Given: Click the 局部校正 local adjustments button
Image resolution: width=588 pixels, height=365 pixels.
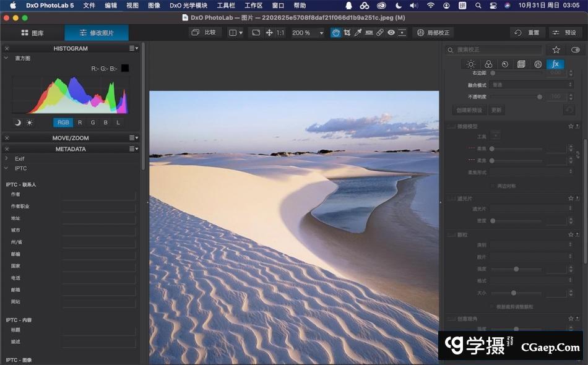Looking at the screenshot, I should tap(433, 33).
